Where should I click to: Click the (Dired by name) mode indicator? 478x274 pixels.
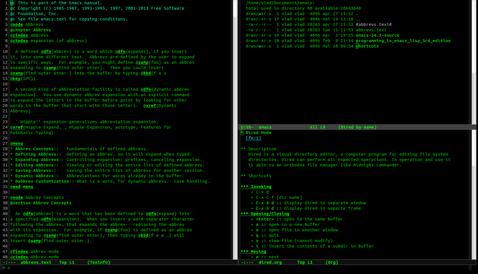click(x=357, y=127)
